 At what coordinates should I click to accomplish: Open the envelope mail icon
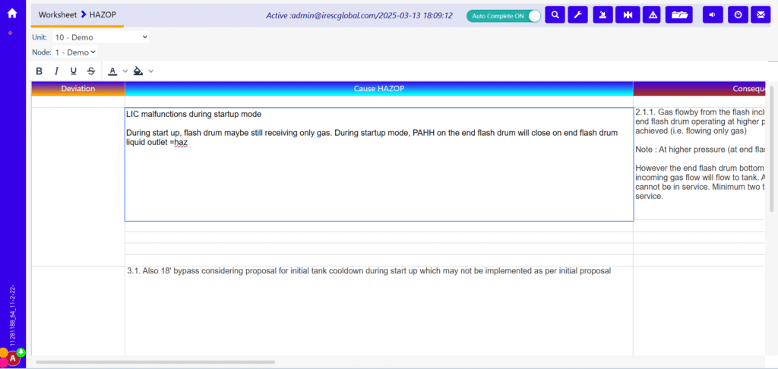[x=759, y=15]
